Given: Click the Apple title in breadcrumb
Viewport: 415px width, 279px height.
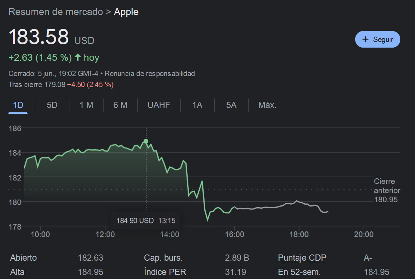Looking at the screenshot, I should tap(126, 12).
